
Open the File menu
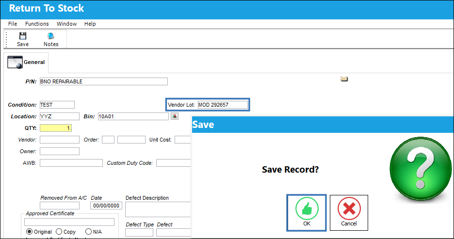point(13,24)
